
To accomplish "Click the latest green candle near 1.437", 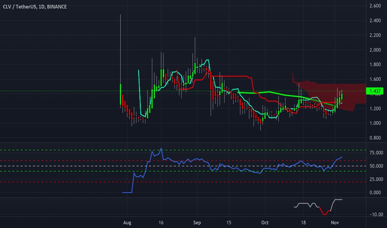I will click(x=342, y=96).
